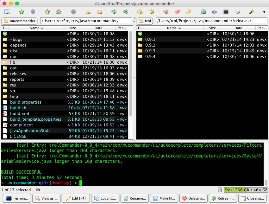Go to parent folder toolbar icon
The height and width of the screenshot is (204, 269).
coord(47,12)
